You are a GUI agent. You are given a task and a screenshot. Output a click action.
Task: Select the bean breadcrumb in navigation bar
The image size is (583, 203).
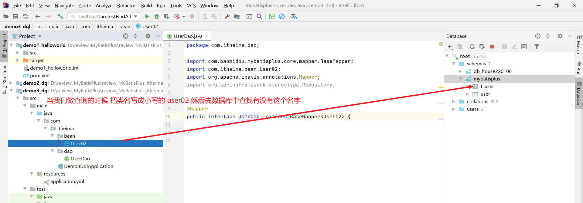coord(125,26)
